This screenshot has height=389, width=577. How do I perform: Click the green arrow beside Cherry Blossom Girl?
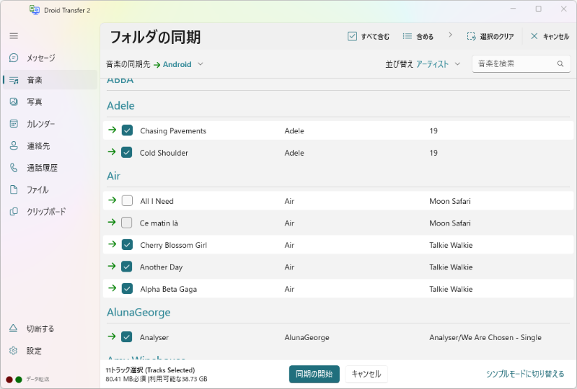coord(112,244)
